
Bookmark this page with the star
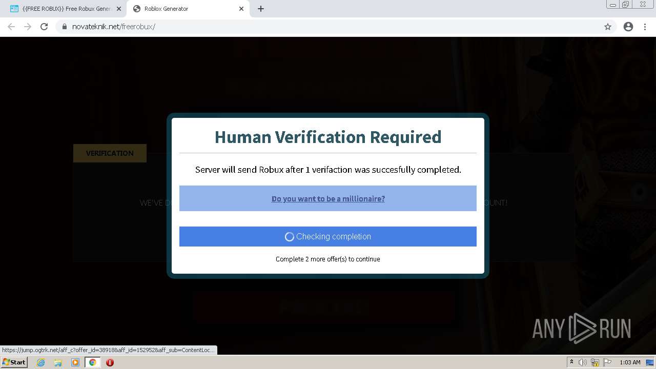pos(608,27)
